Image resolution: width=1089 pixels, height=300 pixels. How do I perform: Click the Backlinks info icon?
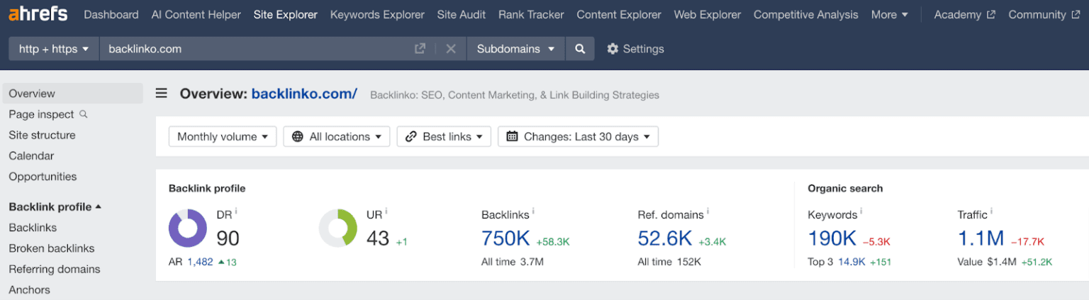533,211
